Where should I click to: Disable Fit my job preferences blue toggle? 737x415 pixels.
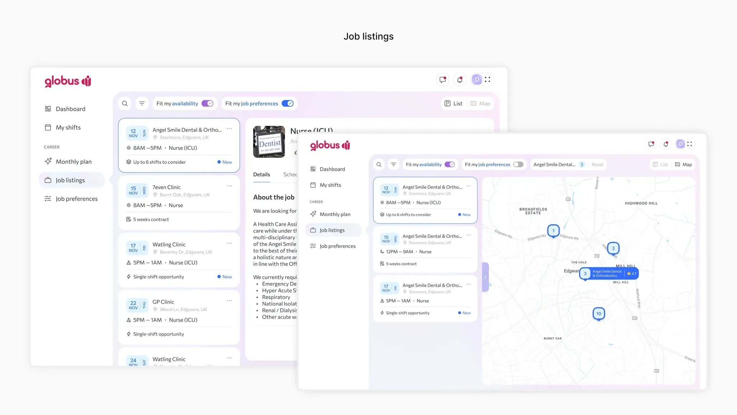[x=288, y=104]
